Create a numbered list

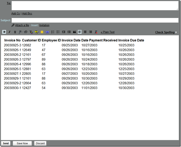(x=53, y=32)
